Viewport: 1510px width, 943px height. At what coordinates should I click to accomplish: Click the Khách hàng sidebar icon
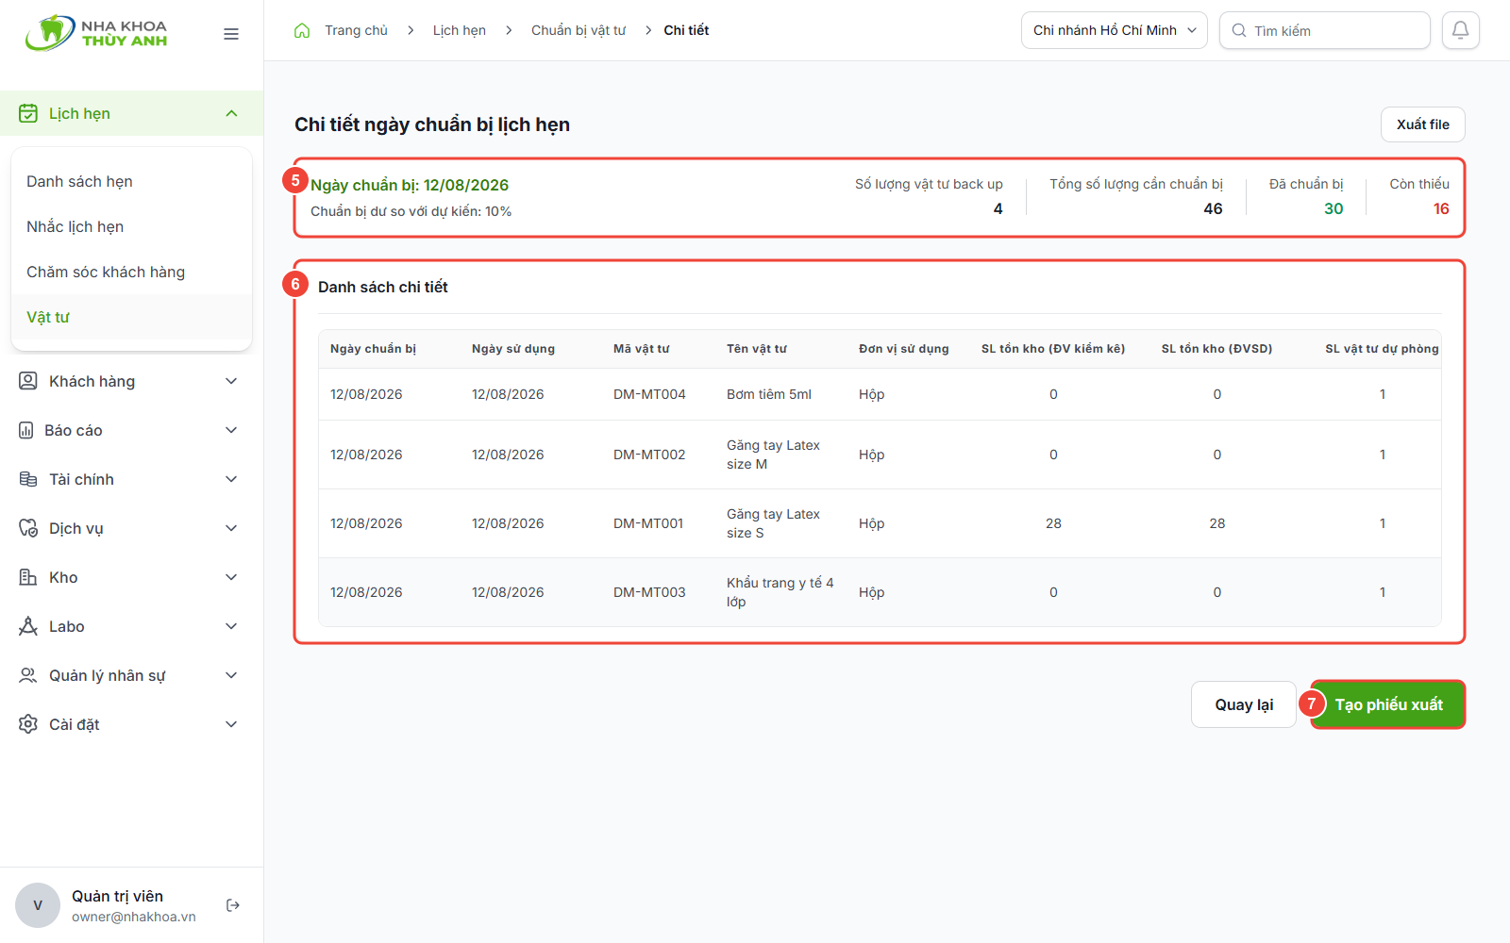click(28, 381)
